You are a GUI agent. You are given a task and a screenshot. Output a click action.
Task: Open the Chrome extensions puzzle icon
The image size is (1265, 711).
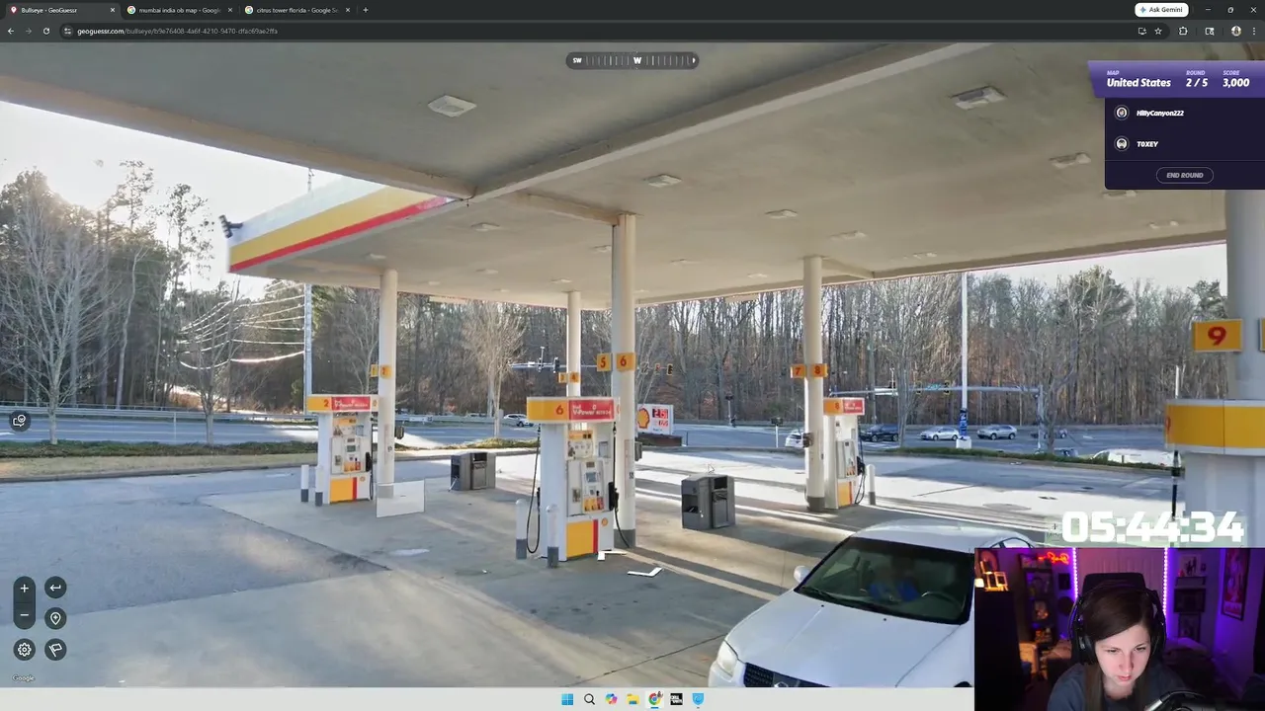[x=1183, y=31]
